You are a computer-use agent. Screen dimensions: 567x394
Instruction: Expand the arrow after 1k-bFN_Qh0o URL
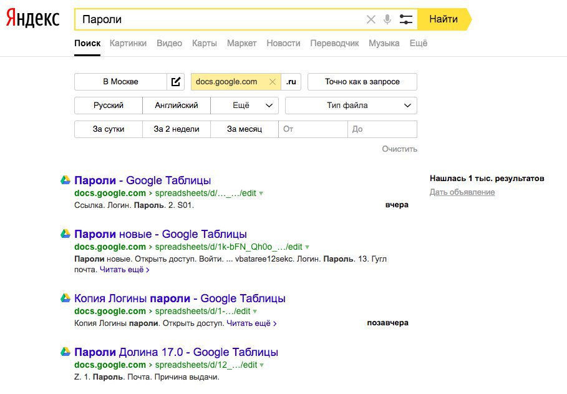tap(307, 247)
